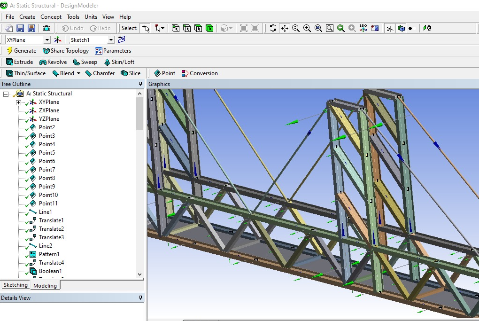The image size is (479, 321).
Task: Pin the Tree Outline panel
Action: tap(140, 84)
